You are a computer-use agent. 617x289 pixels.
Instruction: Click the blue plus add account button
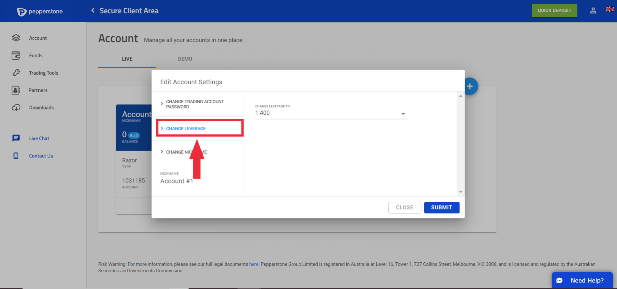[470, 86]
